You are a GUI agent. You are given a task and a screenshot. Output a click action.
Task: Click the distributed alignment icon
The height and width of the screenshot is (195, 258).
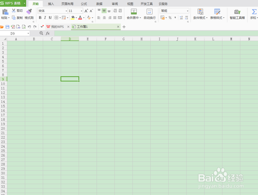(120, 17)
